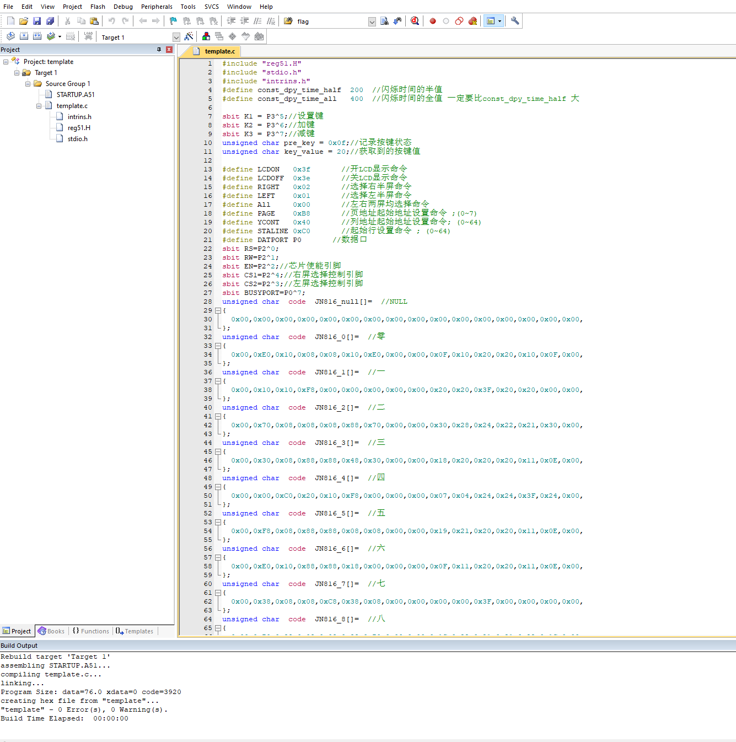Translate current file with the translate icon
Viewport: 736px width, 742px height.
click(x=10, y=36)
